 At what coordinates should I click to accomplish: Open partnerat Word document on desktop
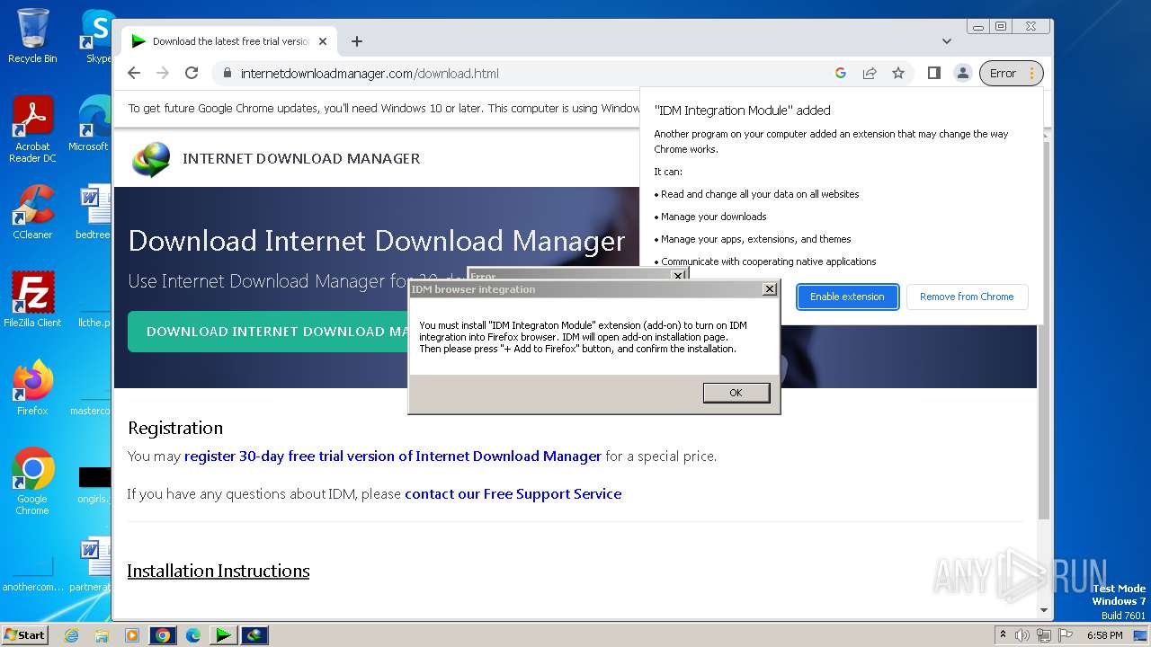[91, 564]
